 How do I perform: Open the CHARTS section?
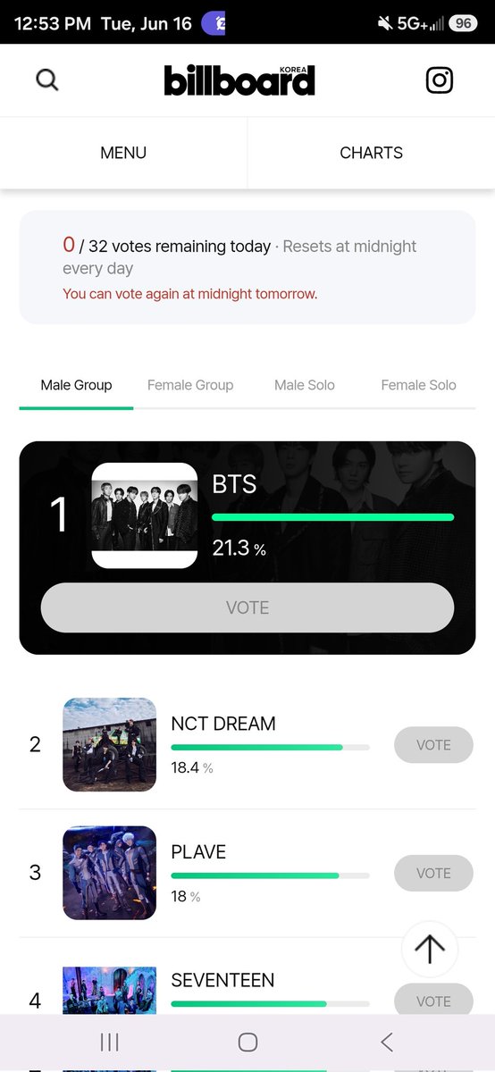372,153
